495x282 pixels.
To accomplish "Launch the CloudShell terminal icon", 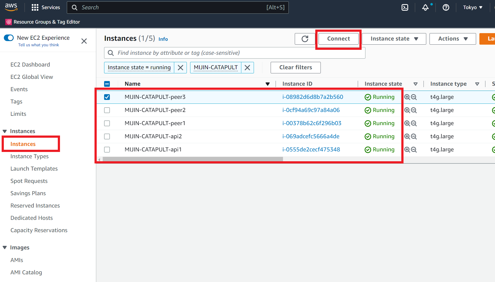I will coord(405,7).
